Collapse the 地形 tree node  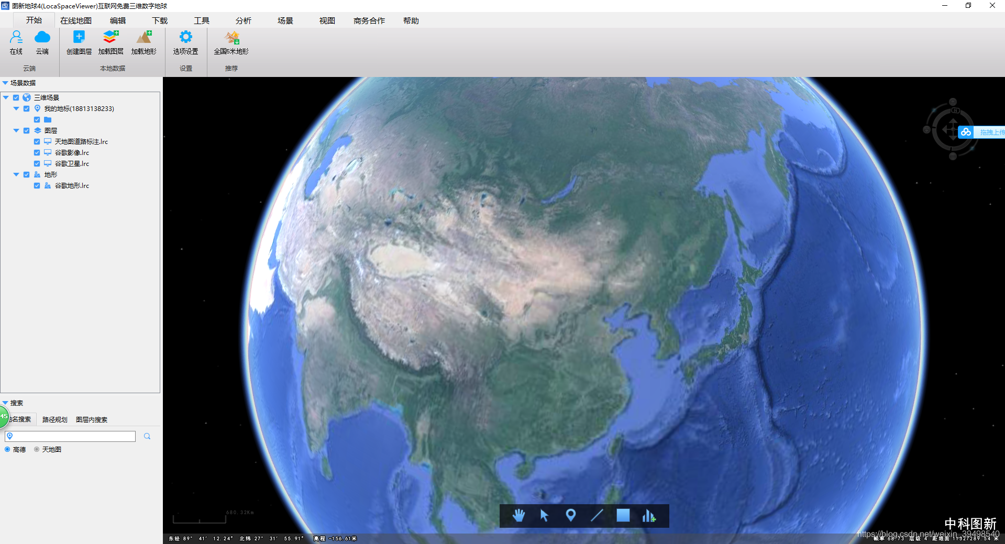click(16, 174)
